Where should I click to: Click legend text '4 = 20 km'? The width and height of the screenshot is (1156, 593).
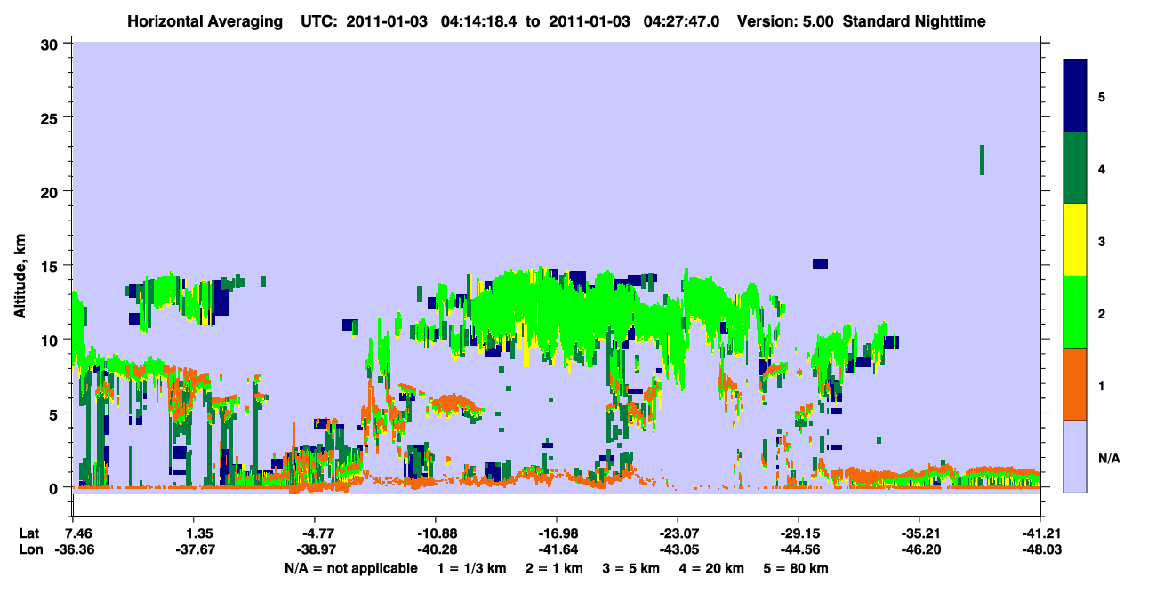(713, 568)
